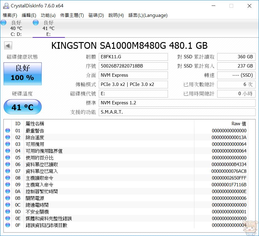This screenshot has height=236, width=259.
Task: Click the 41 °C temperature button
Action: pos(22,107)
